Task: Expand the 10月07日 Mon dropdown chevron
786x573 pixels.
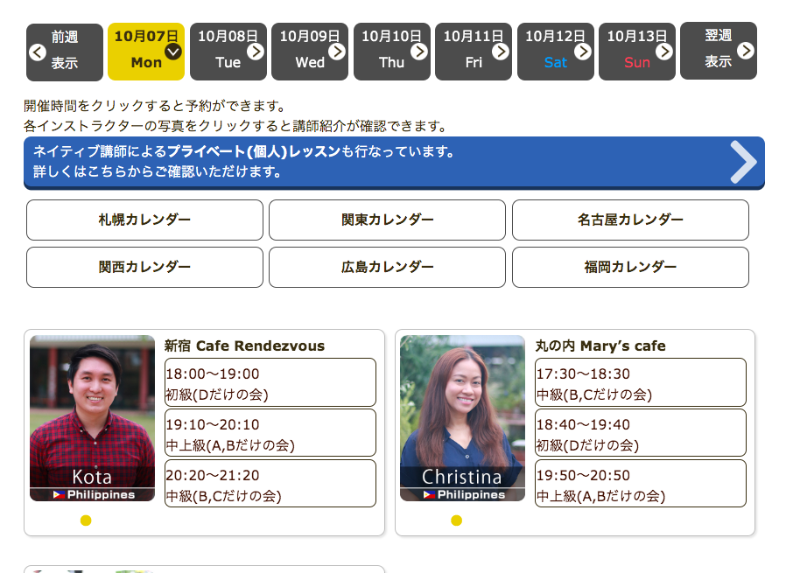Action: pyautogui.click(x=173, y=51)
